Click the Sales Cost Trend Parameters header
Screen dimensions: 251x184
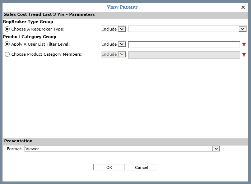pos(49,15)
